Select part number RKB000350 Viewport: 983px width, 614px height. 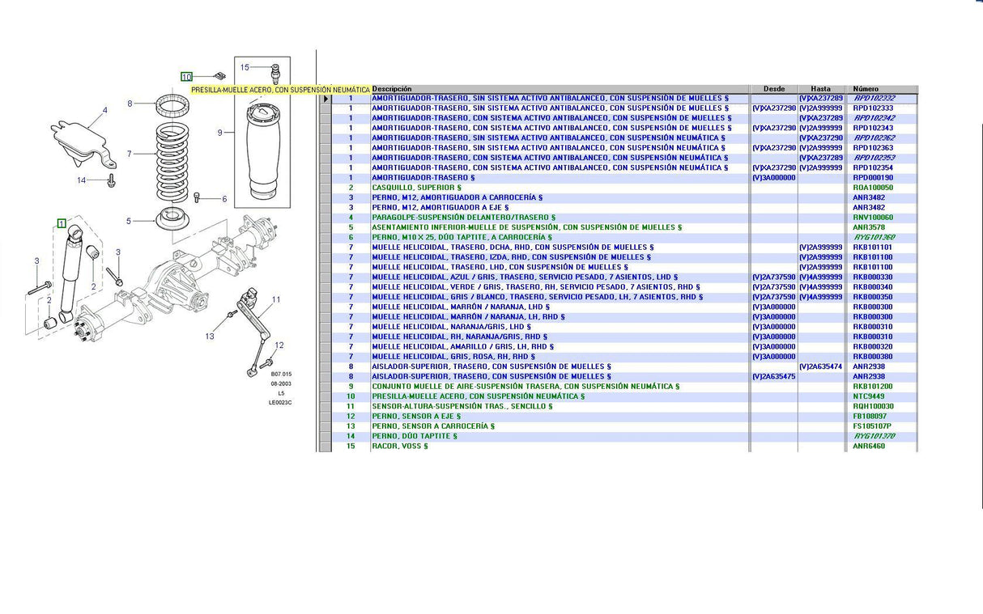coord(873,297)
